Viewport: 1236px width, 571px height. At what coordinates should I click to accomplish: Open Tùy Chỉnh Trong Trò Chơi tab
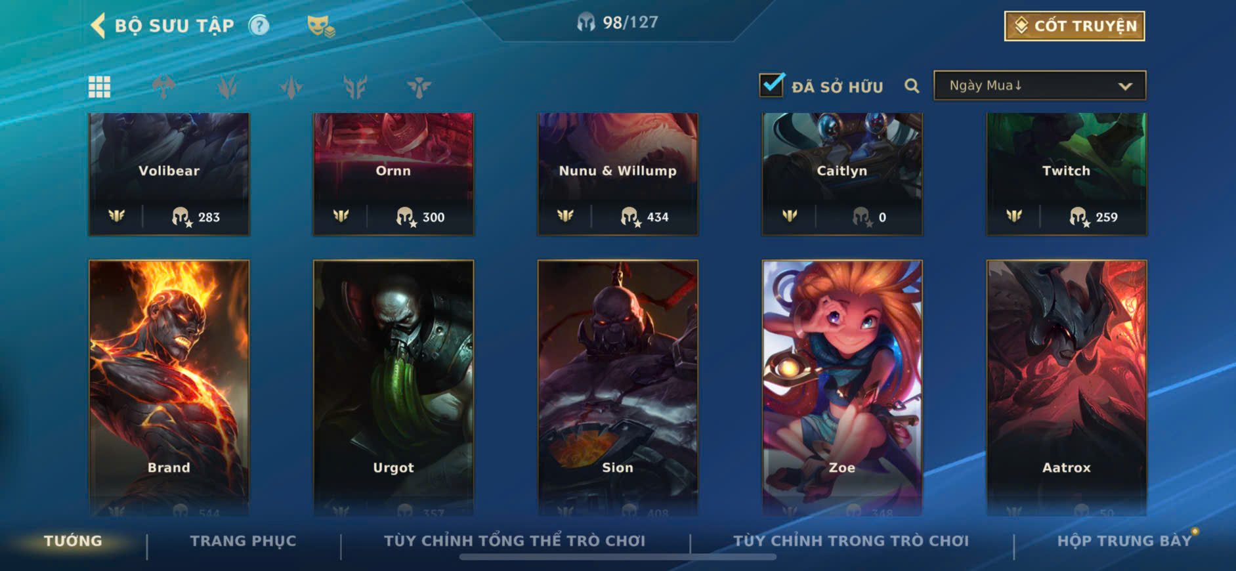point(851,541)
